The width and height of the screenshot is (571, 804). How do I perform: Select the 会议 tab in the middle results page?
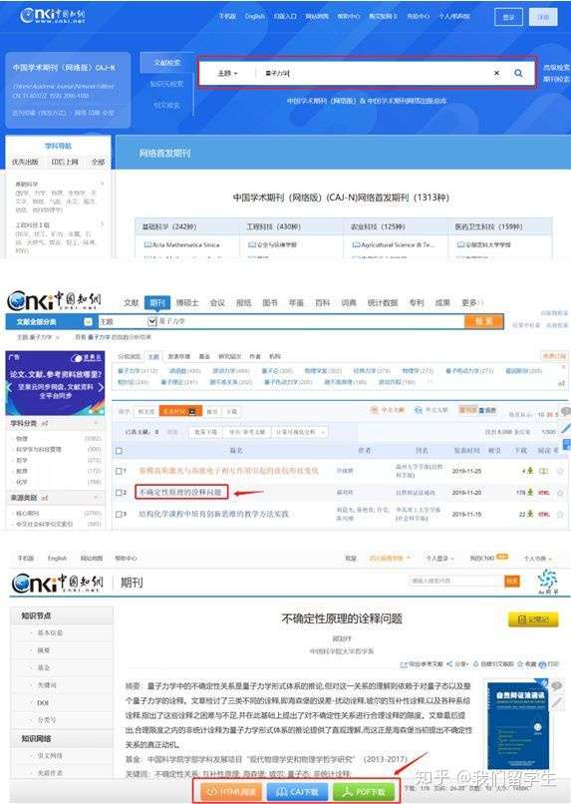(217, 302)
